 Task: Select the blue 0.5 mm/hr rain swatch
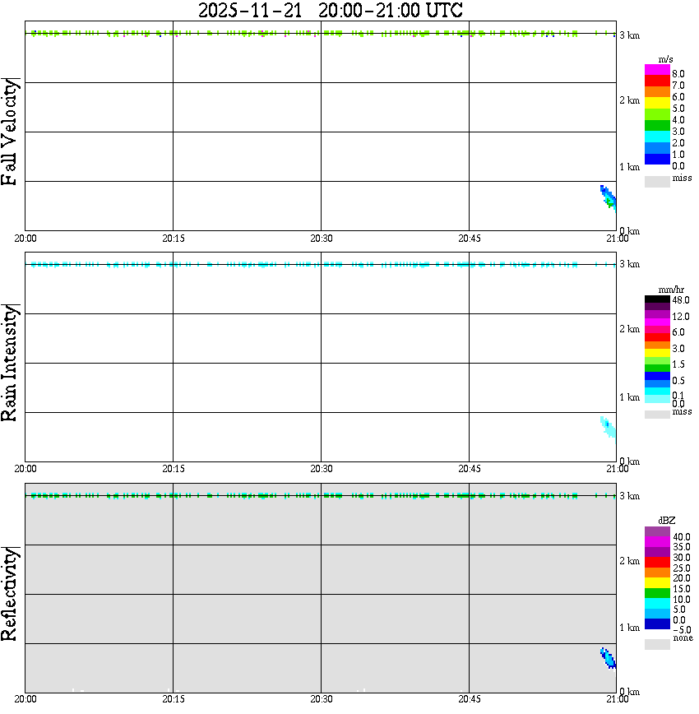pos(657,376)
